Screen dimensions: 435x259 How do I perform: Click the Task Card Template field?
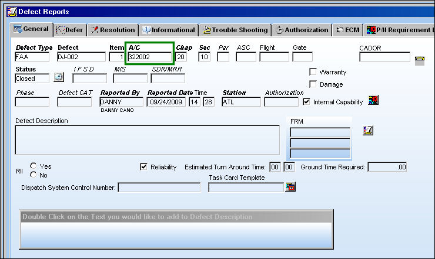[x=246, y=187]
